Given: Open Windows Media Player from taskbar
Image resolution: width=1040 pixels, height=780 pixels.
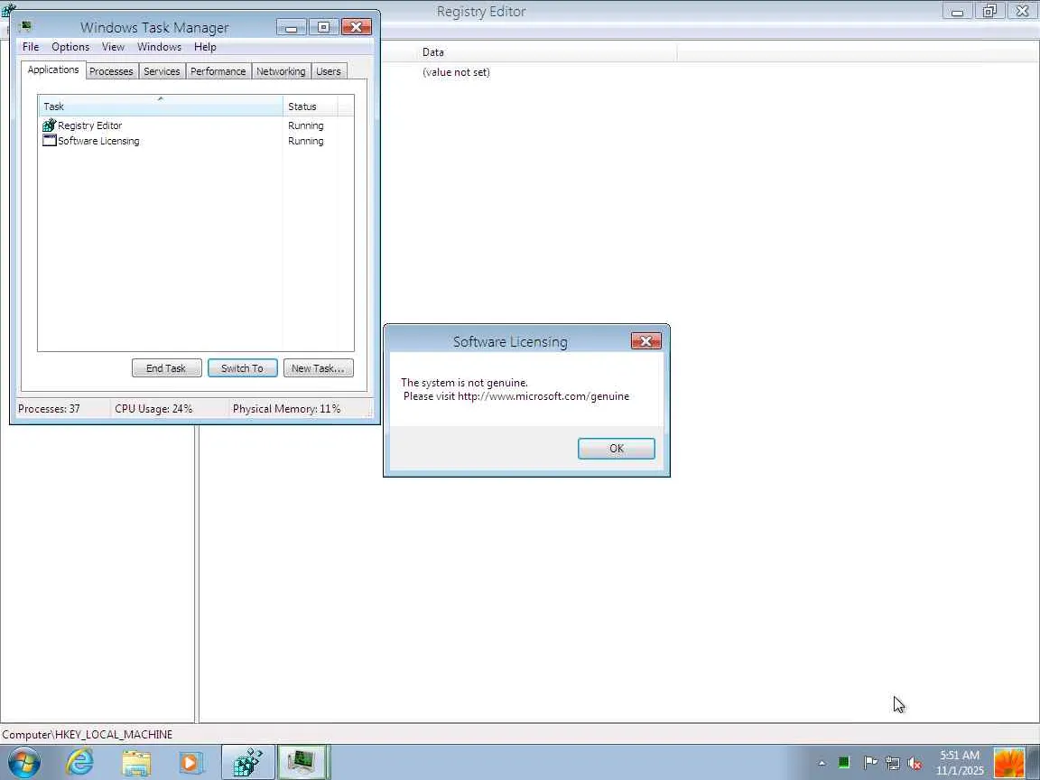Looking at the screenshot, I should point(190,763).
